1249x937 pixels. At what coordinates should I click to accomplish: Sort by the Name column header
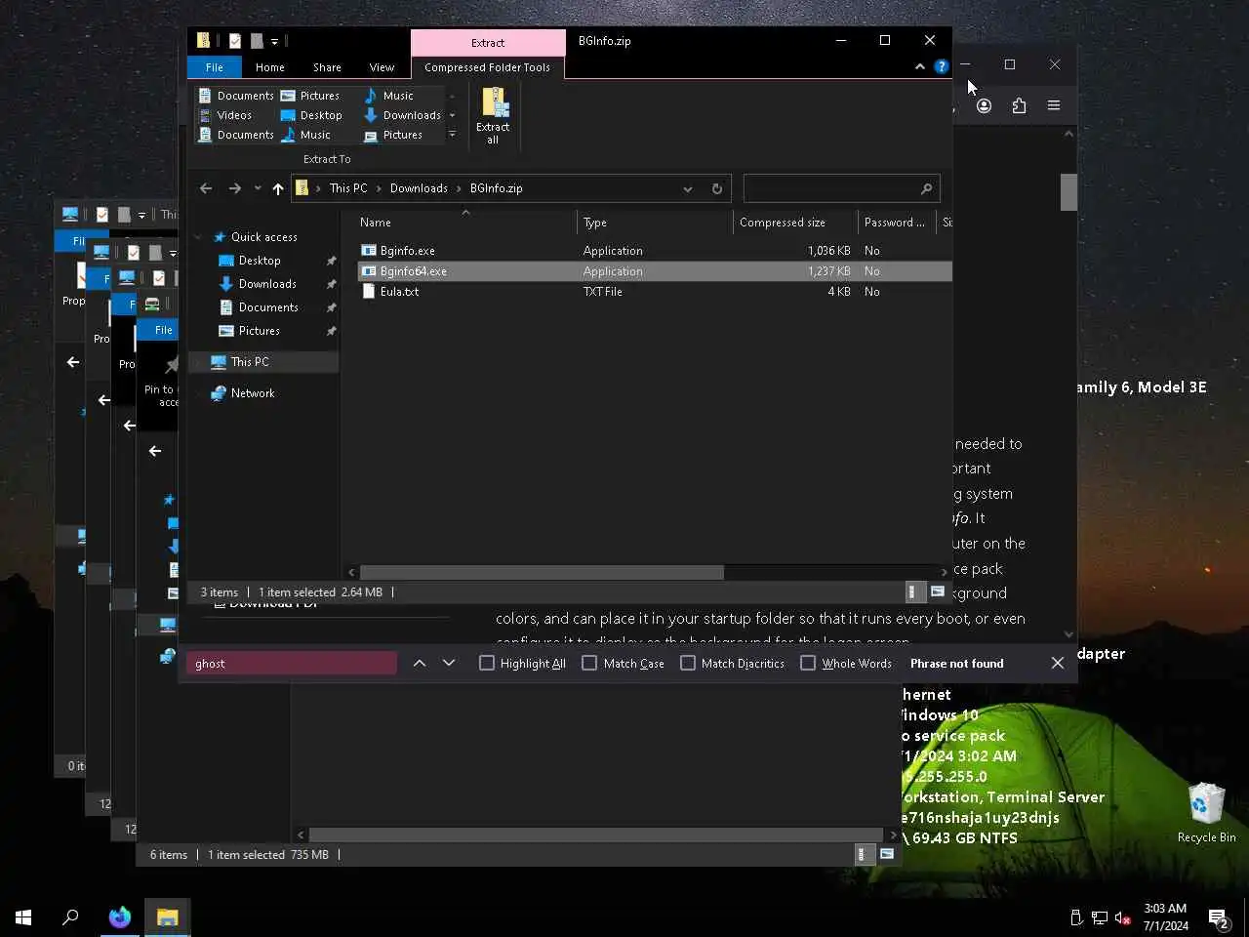(464, 223)
